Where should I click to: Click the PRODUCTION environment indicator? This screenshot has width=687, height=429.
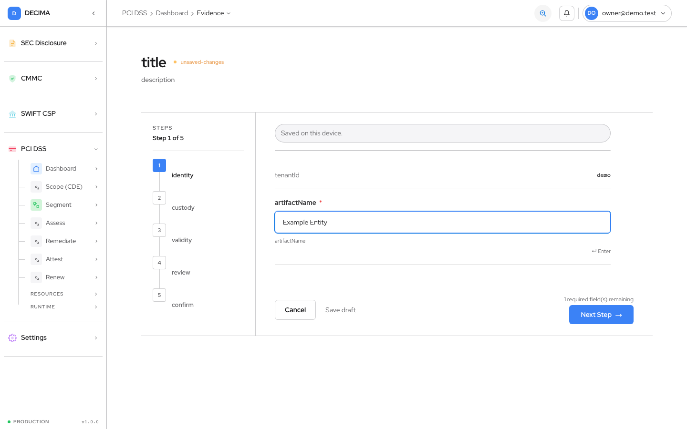tap(29, 422)
